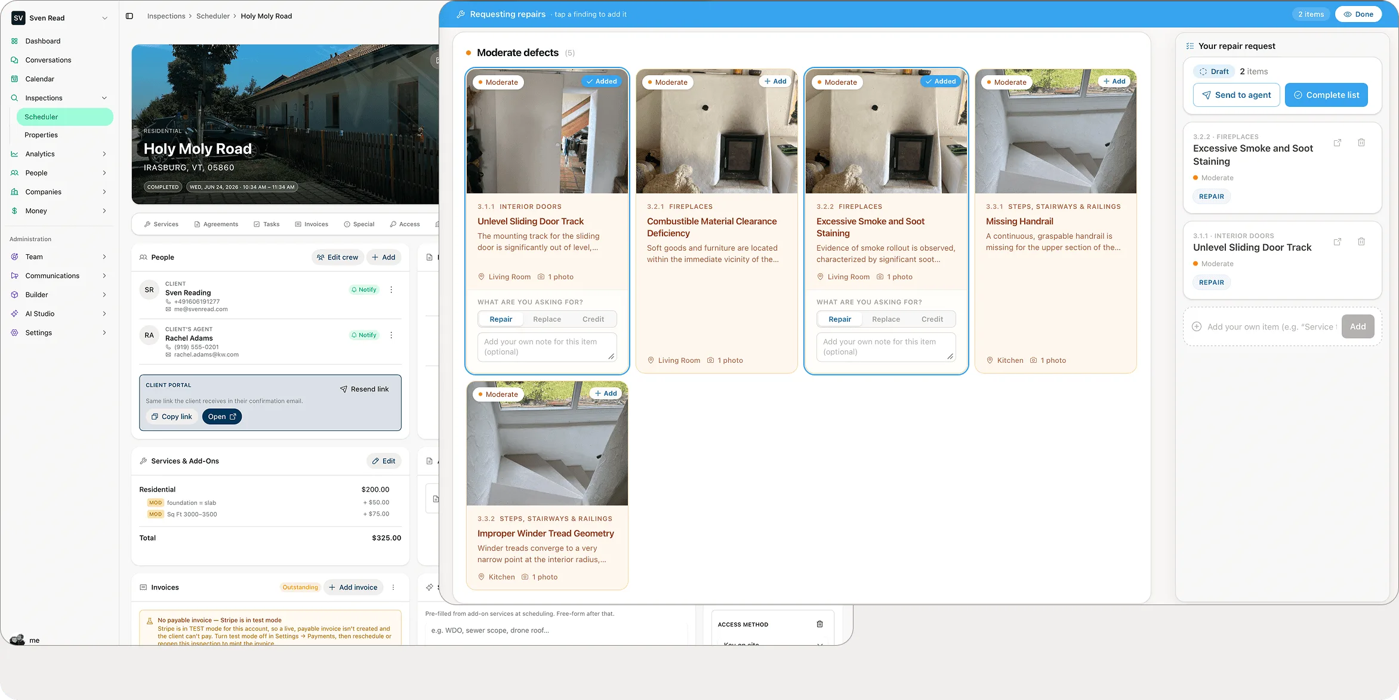Open the Sven Read account switcher dropdown
This screenshot has height=700, width=1399.
pyautogui.click(x=60, y=18)
